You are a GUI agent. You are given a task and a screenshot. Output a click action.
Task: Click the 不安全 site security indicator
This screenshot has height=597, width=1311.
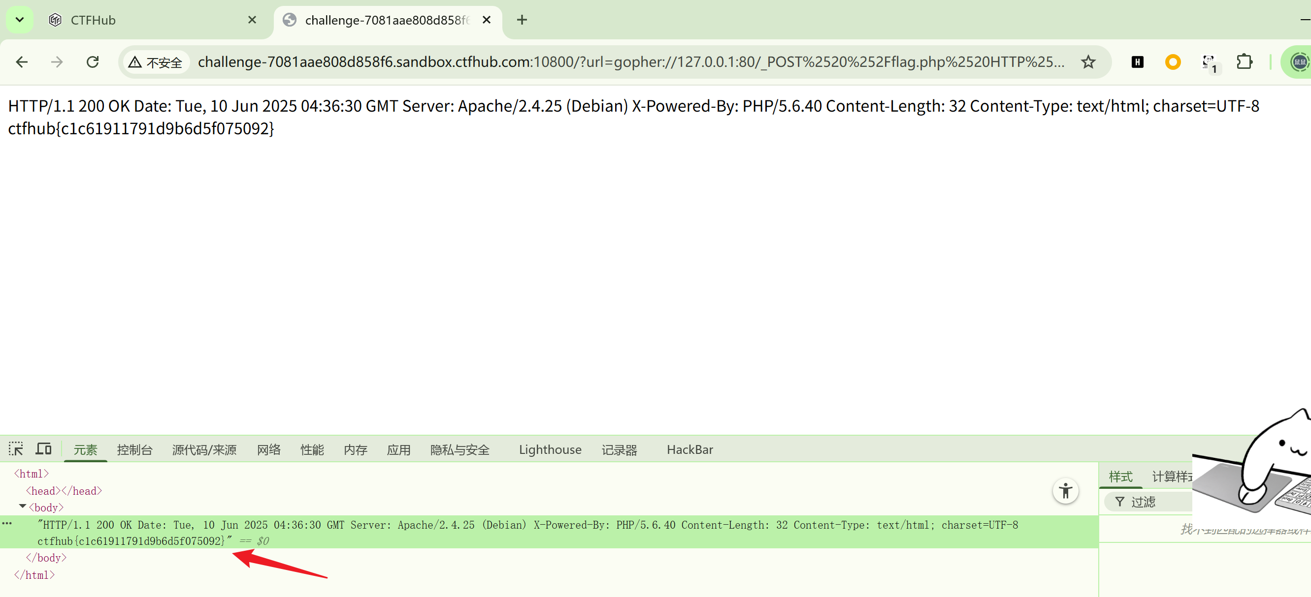pyautogui.click(x=156, y=62)
